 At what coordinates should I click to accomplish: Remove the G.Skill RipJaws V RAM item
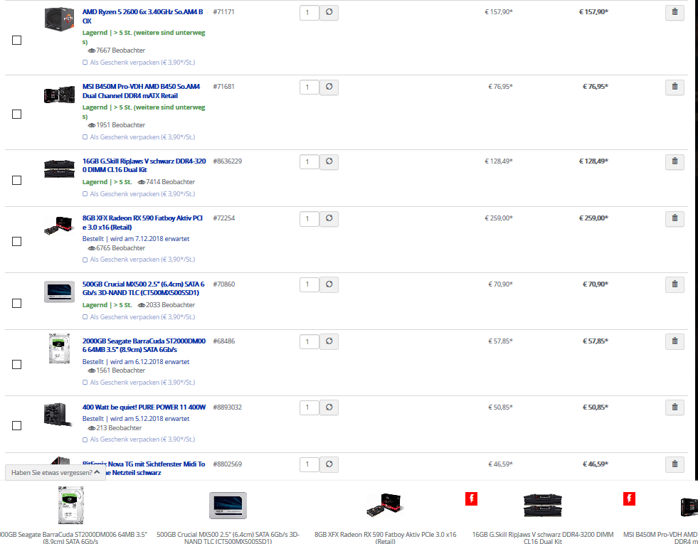coord(675,162)
